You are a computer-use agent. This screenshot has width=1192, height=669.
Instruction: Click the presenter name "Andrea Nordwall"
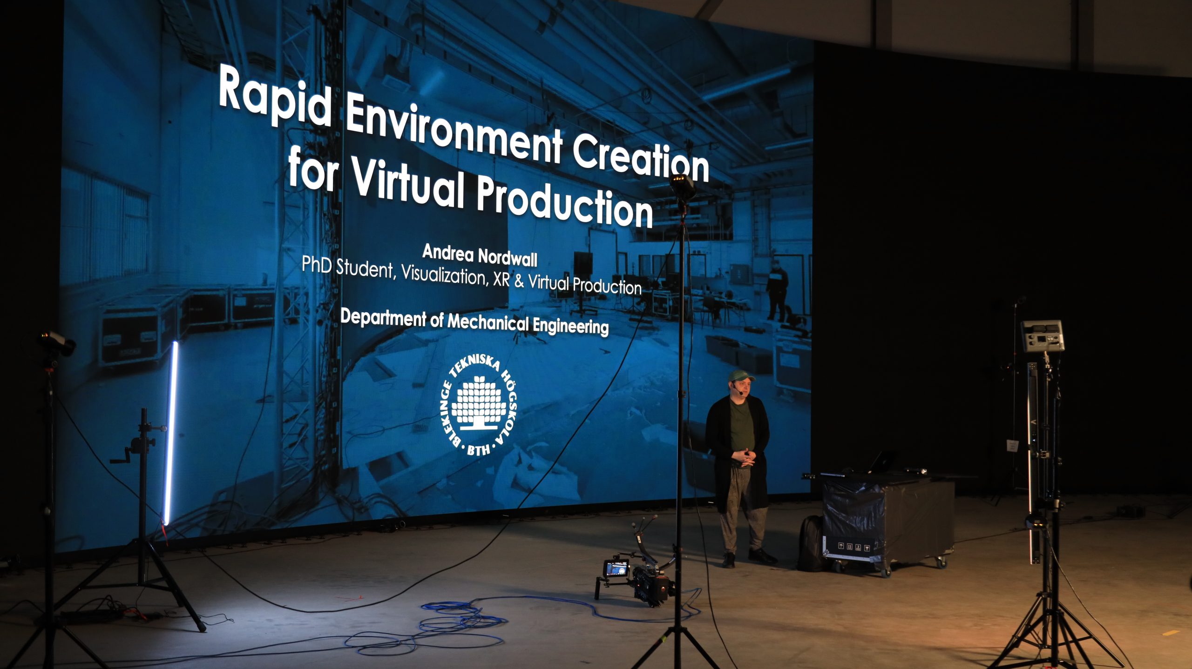point(480,256)
